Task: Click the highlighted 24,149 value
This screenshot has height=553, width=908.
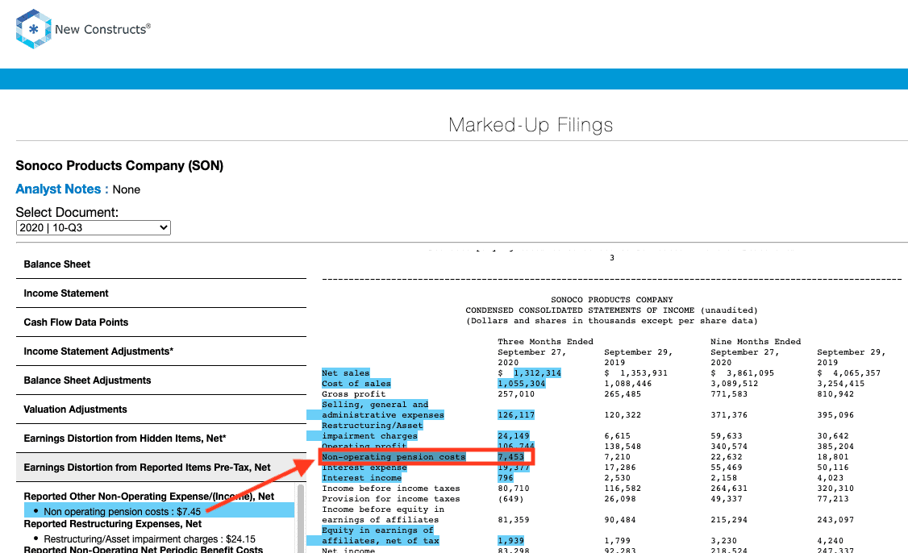Action: [x=513, y=435]
